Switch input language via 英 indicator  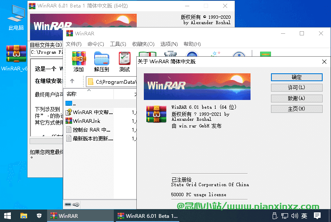coord(304,216)
